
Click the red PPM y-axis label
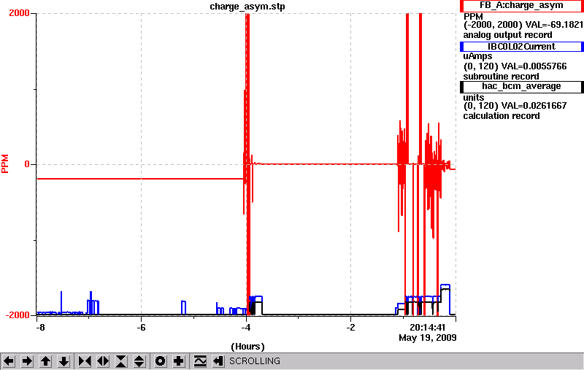(x=5, y=163)
